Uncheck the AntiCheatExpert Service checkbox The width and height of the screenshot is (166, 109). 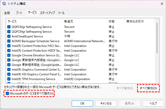pos(9,36)
